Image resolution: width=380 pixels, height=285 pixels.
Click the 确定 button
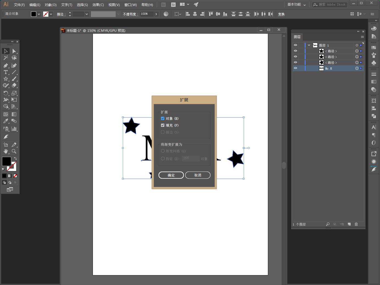pos(171,175)
